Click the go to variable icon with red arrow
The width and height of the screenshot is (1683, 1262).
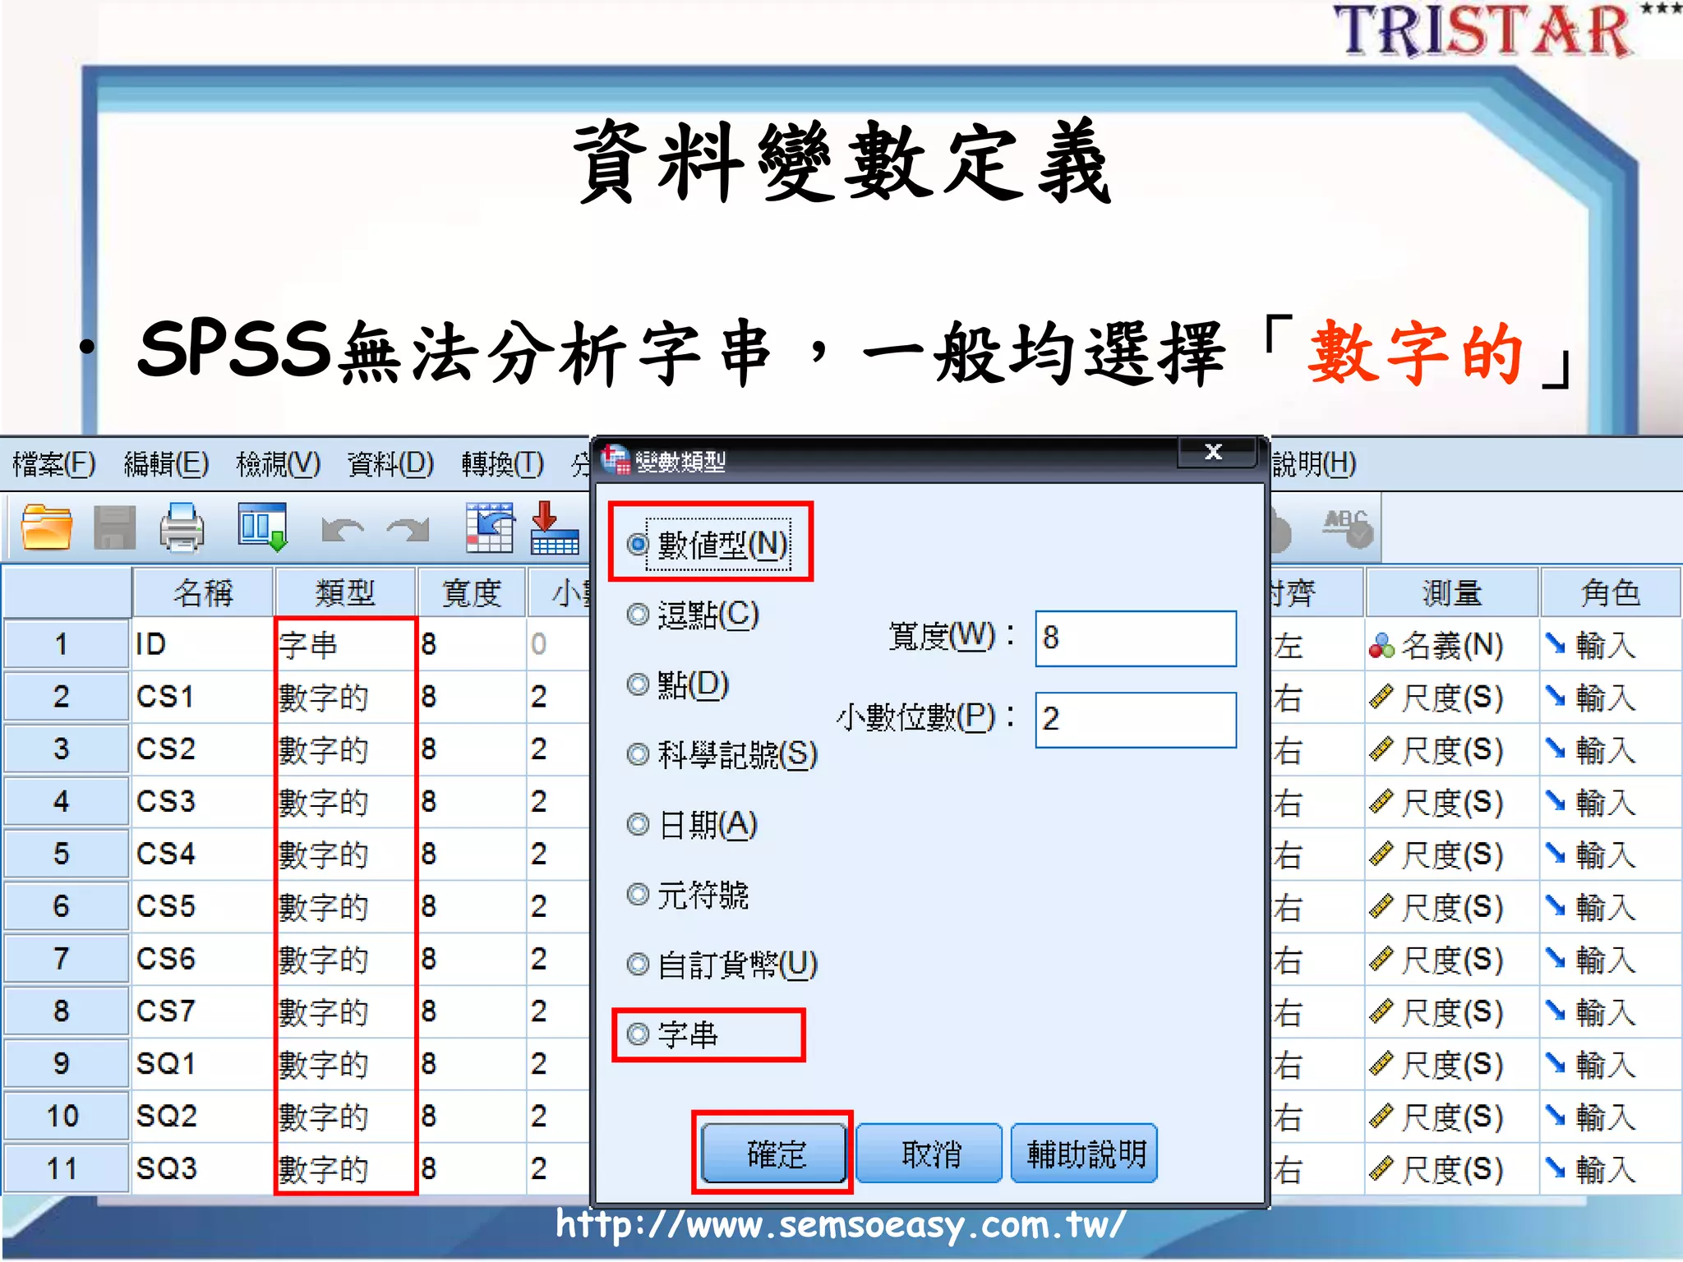pyautogui.click(x=555, y=527)
